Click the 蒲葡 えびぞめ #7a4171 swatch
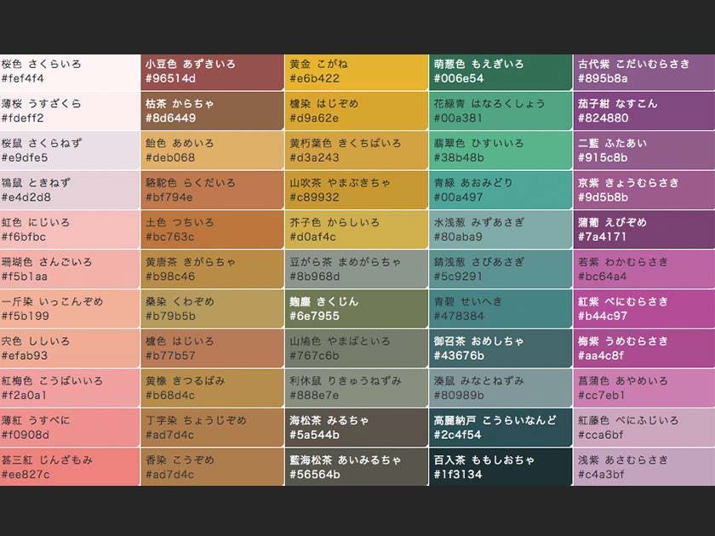 (643, 230)
